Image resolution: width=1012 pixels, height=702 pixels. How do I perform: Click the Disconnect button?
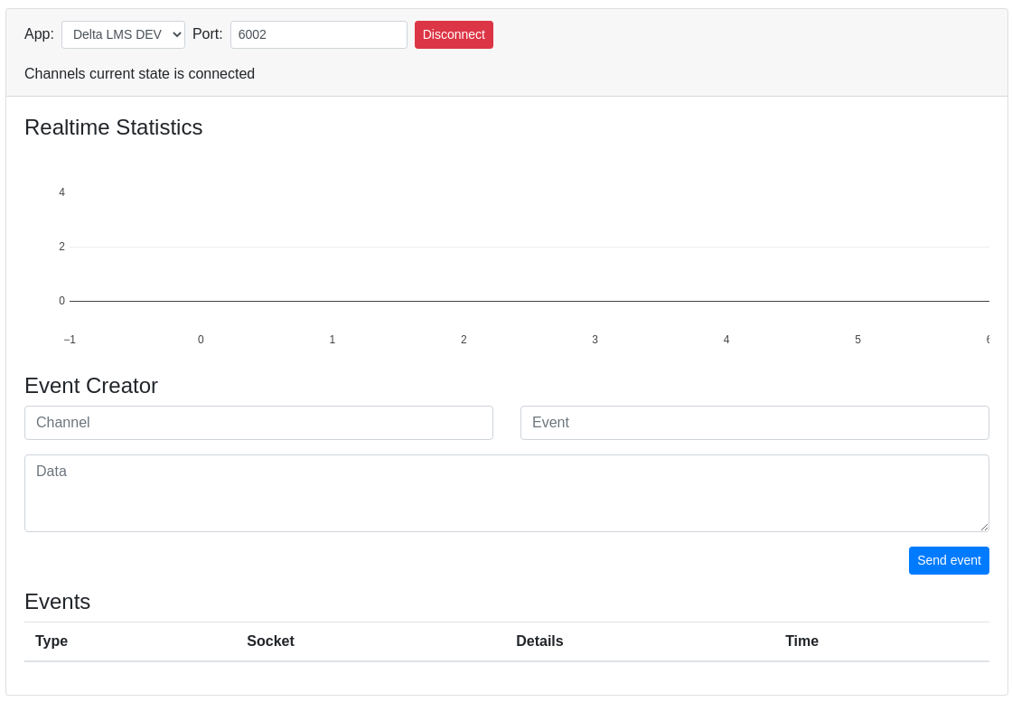pyautogui.click(x=454, y=34)
